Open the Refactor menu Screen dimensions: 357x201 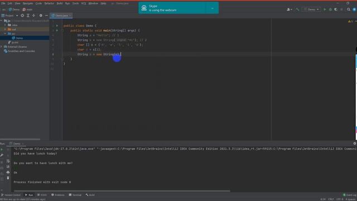(49, 3)
